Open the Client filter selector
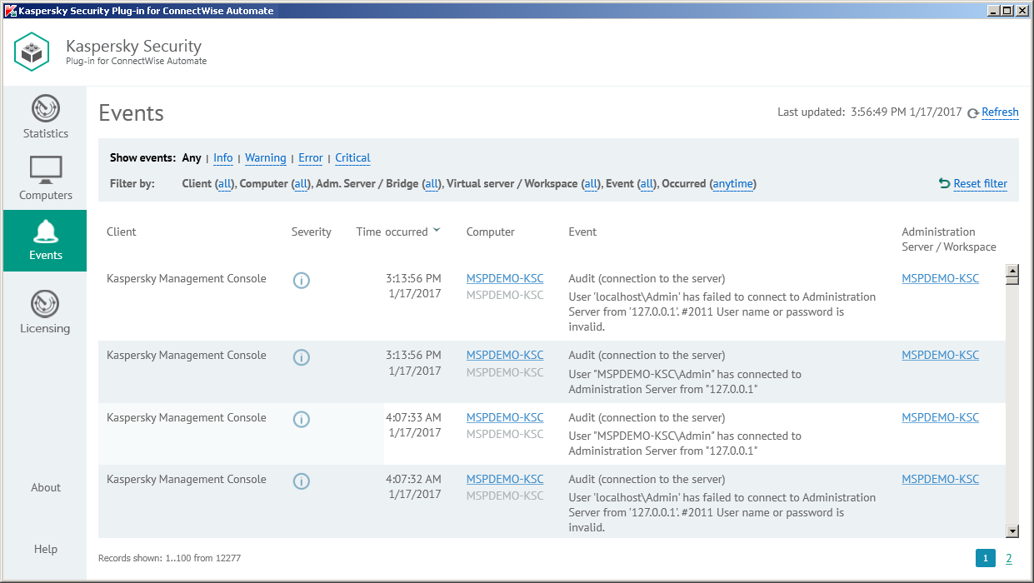 click(x=223, y=184)
